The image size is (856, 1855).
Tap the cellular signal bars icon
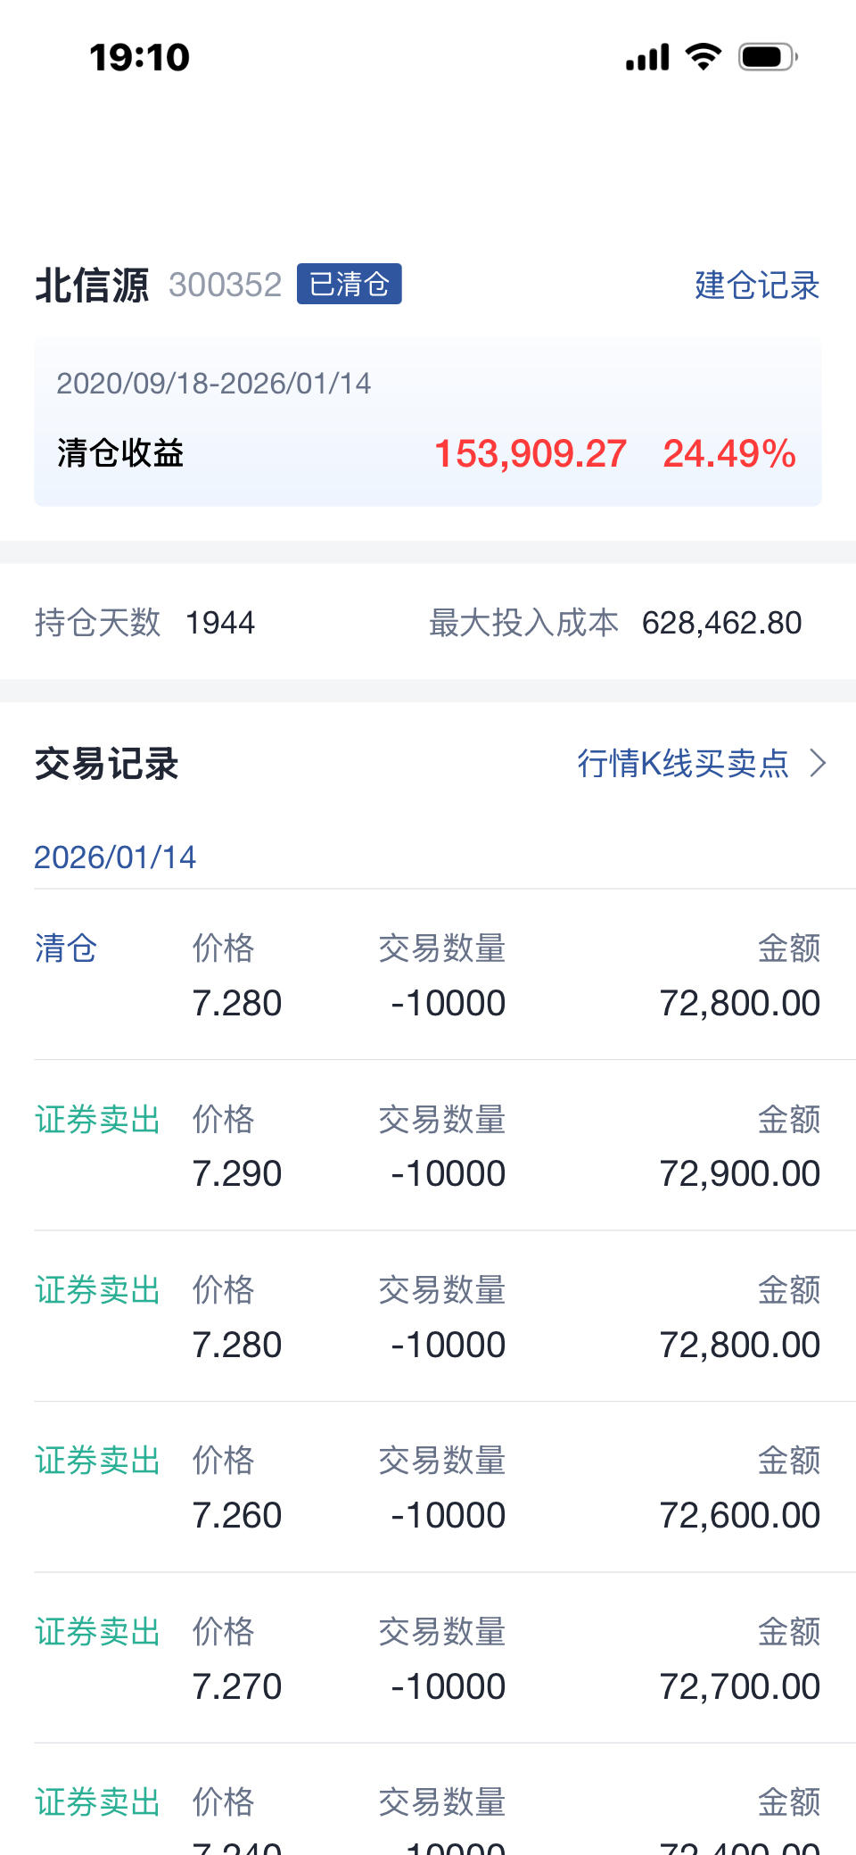pos(647,57)
